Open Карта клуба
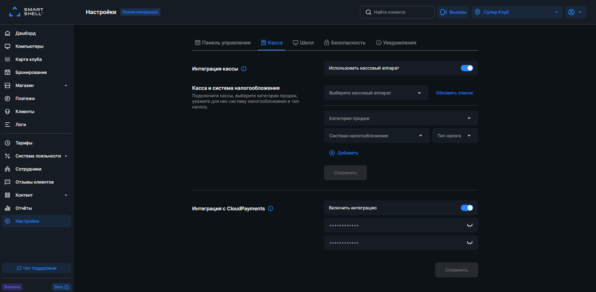This screenshot has width=596, height=292. 28,59
